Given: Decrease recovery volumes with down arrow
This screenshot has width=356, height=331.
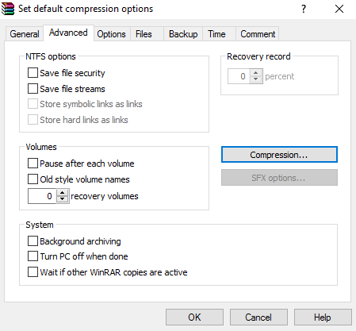Looking at the screenshot, I should coord(63,199).
